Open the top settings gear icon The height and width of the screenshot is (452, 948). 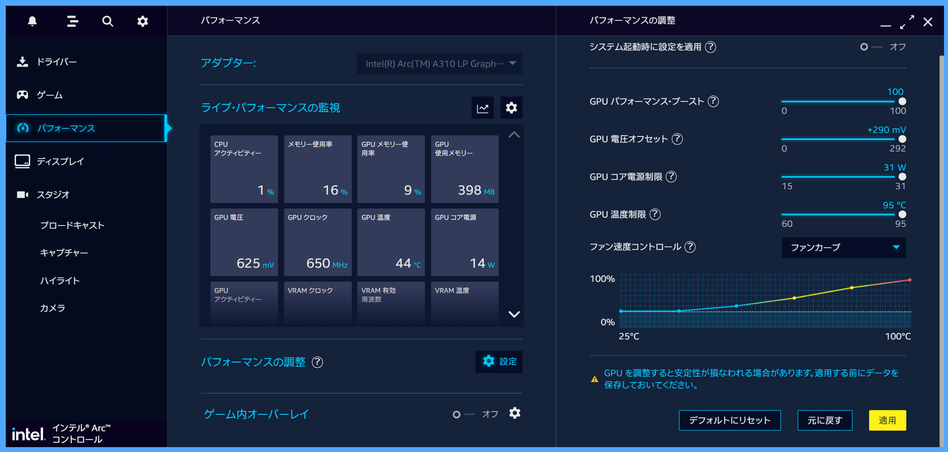(142, 21)
